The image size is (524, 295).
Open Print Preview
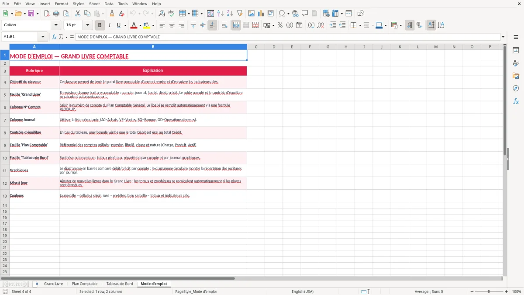click(x=65, y=14)
